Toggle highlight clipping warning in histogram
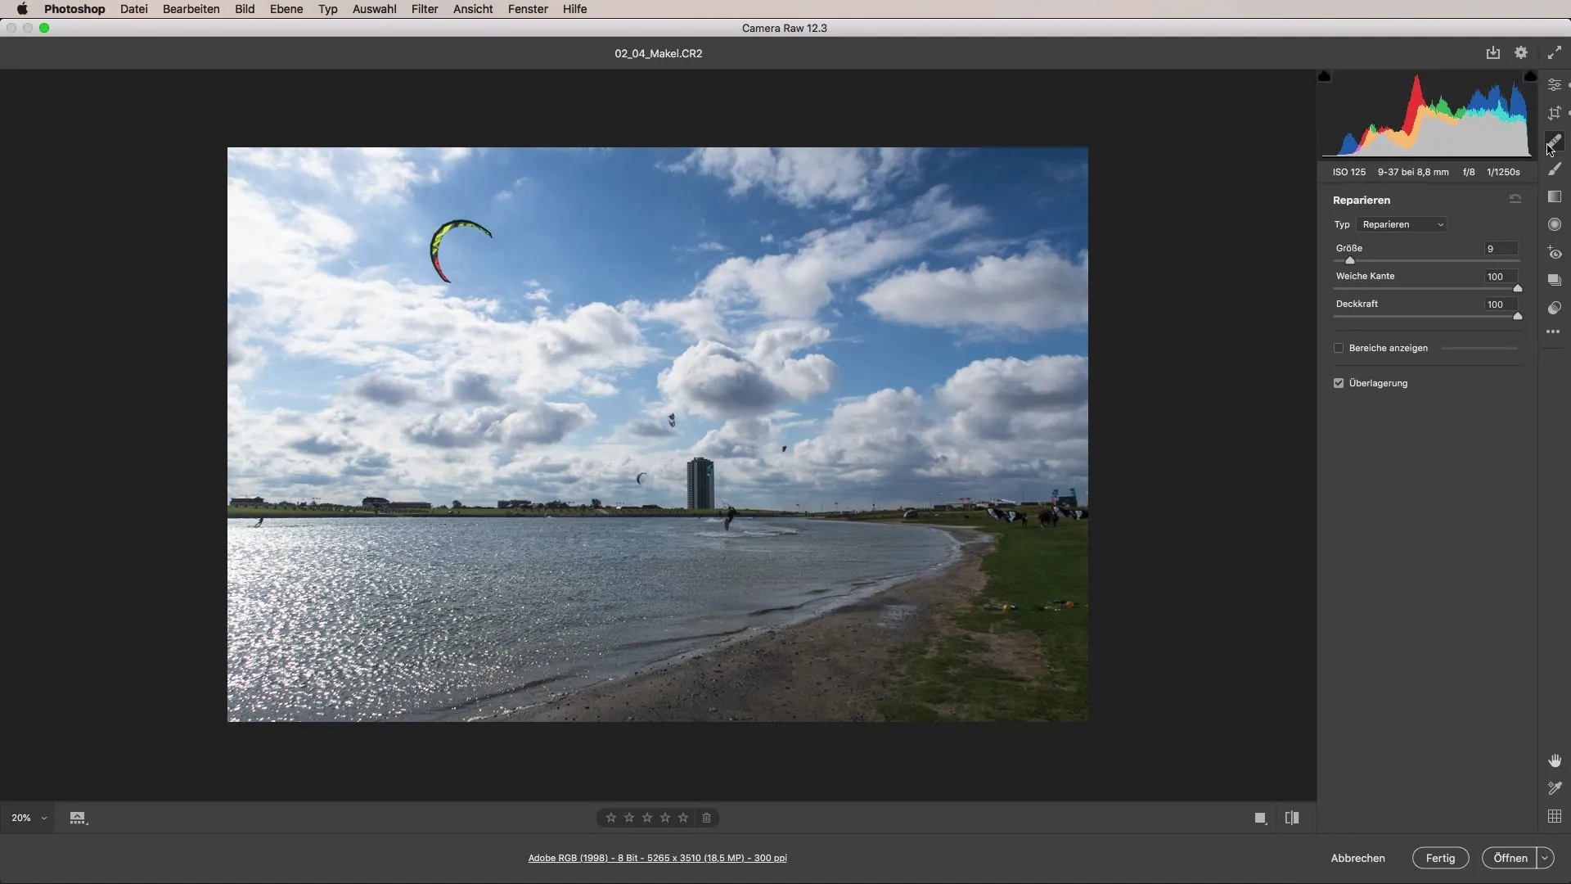1571x884 pixels. (1530, 76)
